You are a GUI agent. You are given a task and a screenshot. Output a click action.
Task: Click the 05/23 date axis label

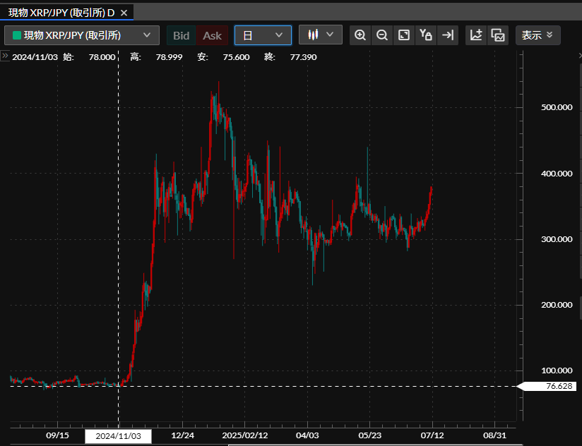click(x=369, y=435)
